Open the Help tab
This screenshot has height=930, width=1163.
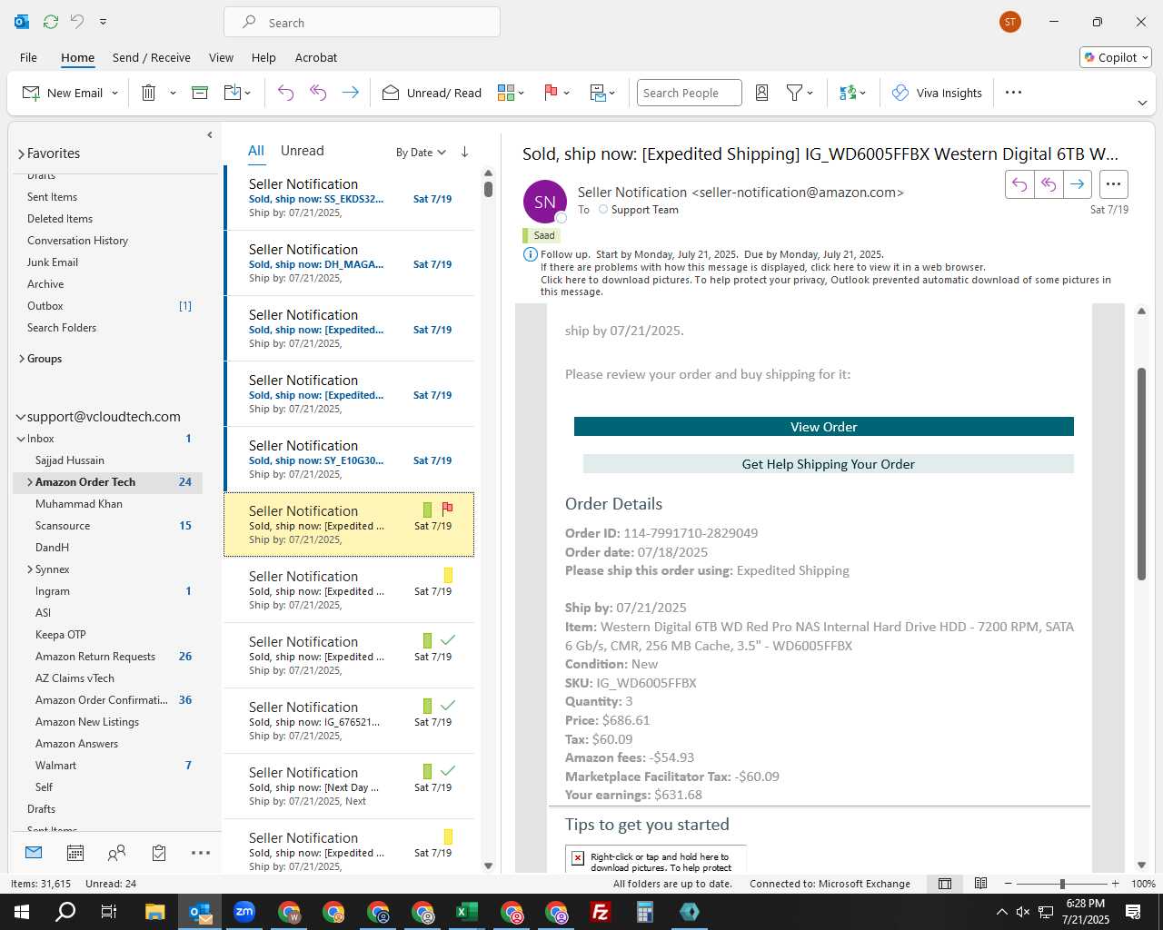(263, 57)
